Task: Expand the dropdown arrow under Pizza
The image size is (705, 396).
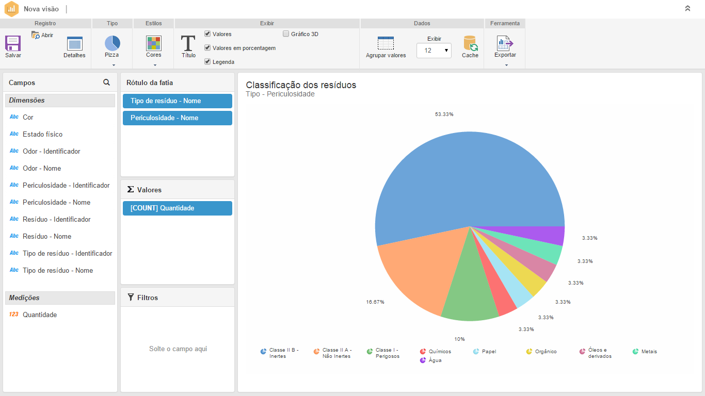Action: point(113,65)
